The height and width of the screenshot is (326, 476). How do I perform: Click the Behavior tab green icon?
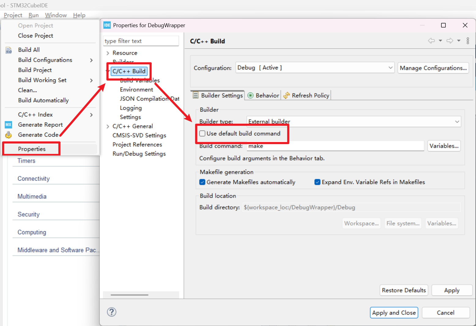coord(251,95)
